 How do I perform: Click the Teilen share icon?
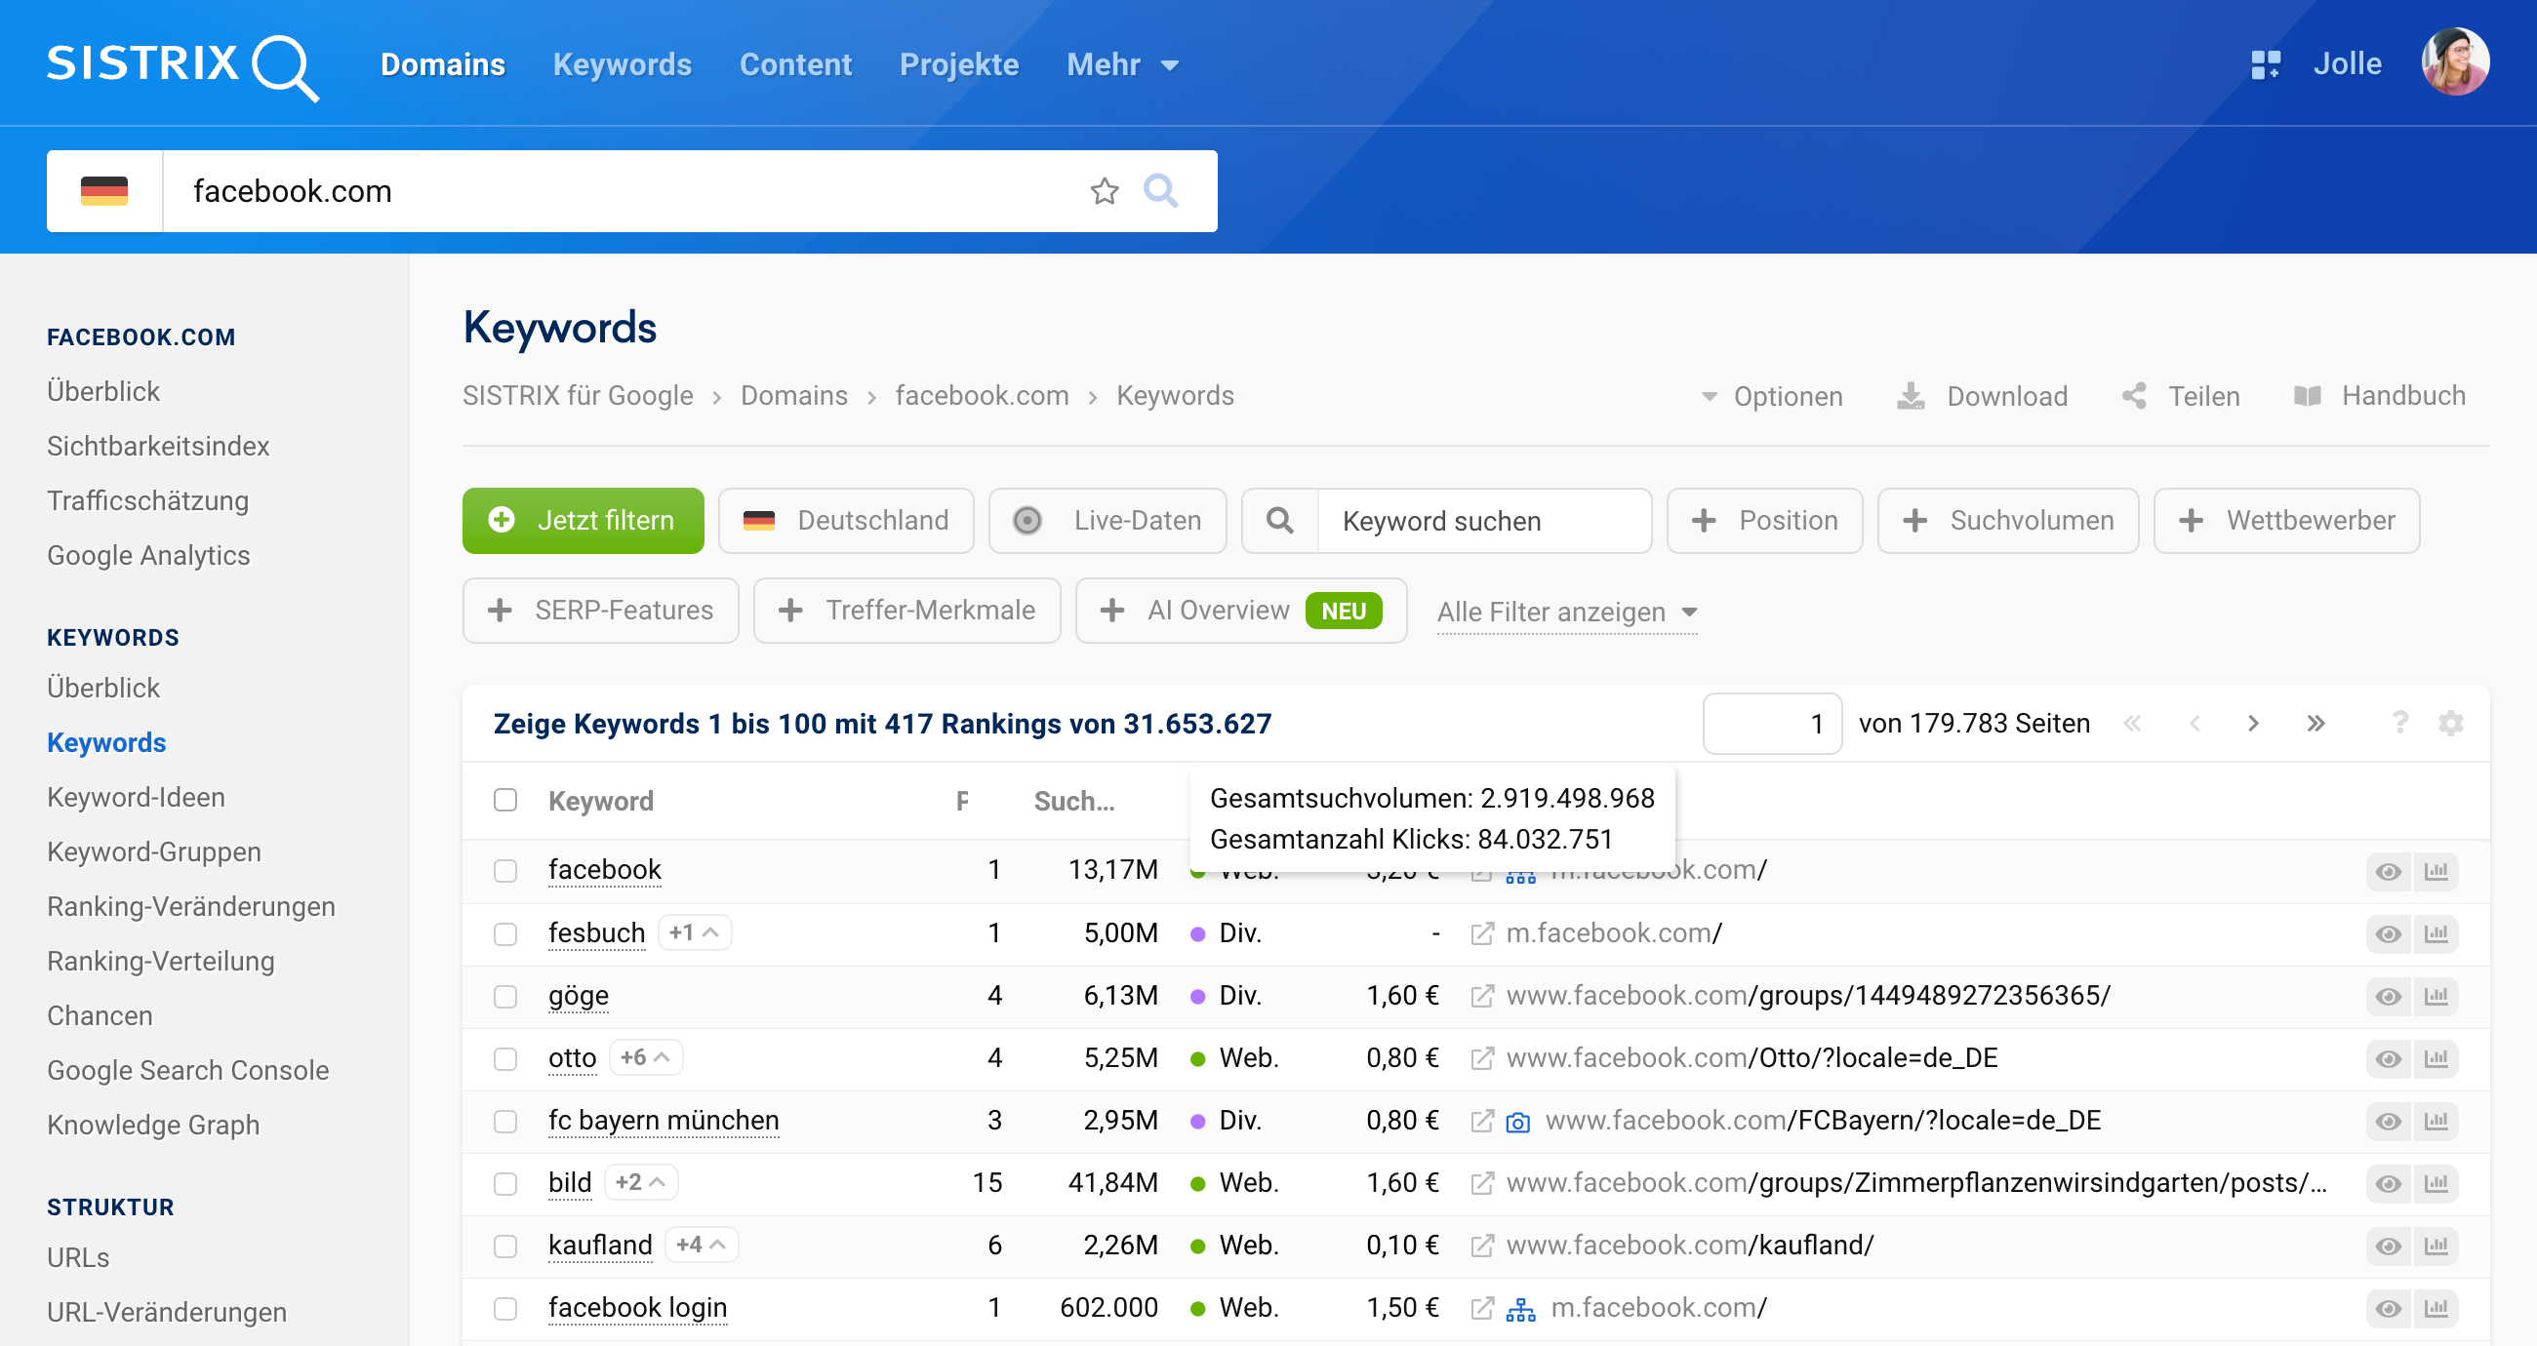pyautogui.click(x=2134, y=395)
